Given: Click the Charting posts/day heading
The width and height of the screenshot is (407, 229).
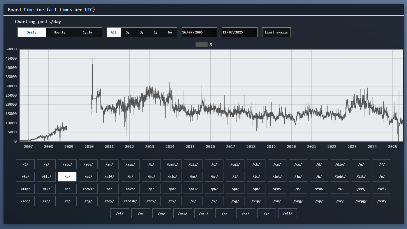Looking at the screenshot, I should coord(38,22).
